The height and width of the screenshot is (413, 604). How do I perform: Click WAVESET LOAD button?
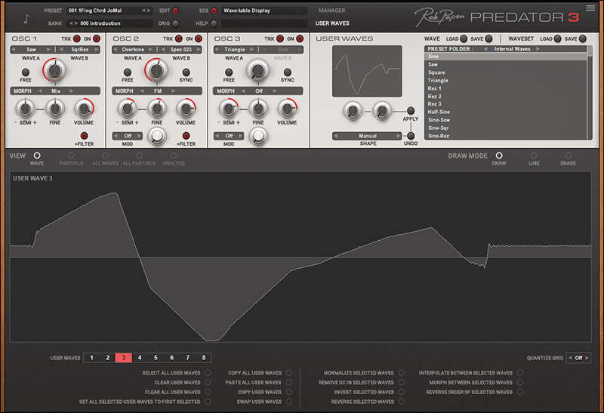coord(557,39)
